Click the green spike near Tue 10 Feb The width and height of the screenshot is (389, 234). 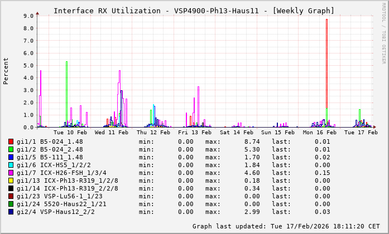[x=66, y=89]
